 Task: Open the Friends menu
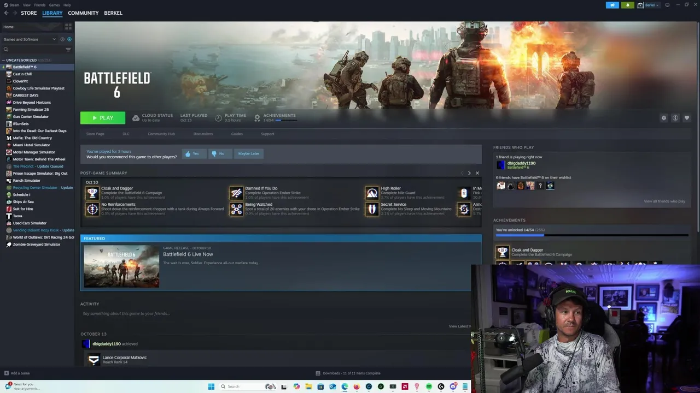click(x=39, y=5)
